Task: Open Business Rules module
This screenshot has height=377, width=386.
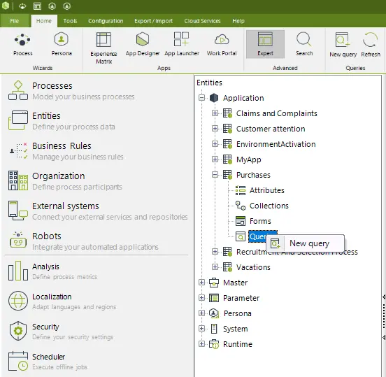Action: 66,151
